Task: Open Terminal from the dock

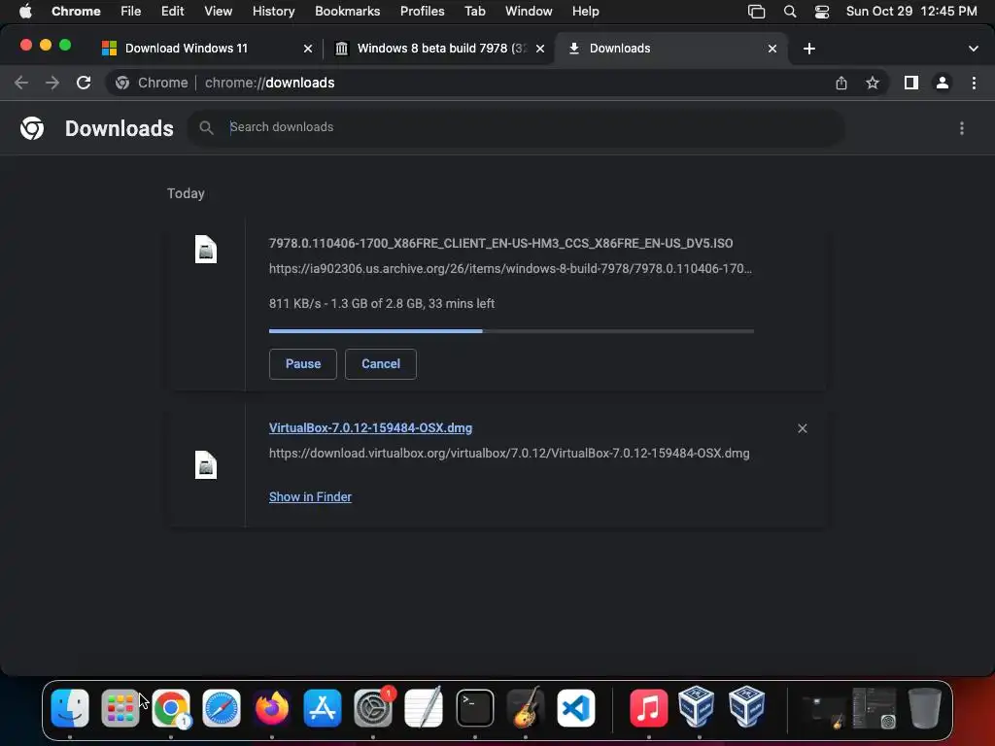Action: [474, 708]
